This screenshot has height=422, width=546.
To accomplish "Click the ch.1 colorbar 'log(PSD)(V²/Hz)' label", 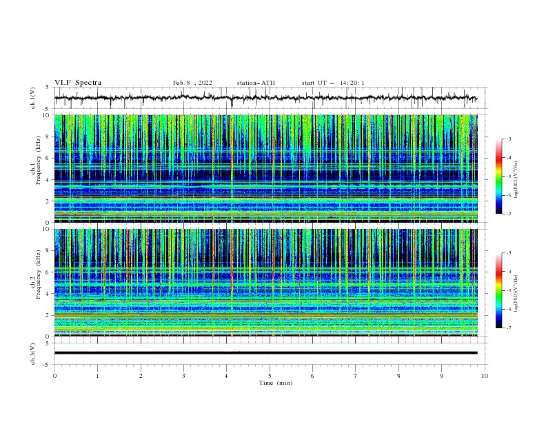I will pyautogui.click(x=516, y=179).
